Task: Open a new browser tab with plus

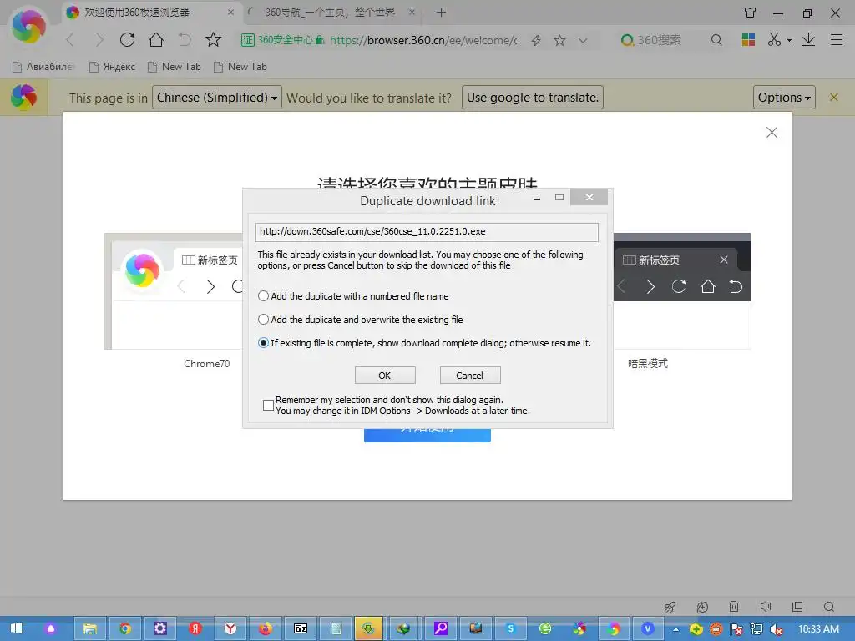Action: [x=441, y=13]
